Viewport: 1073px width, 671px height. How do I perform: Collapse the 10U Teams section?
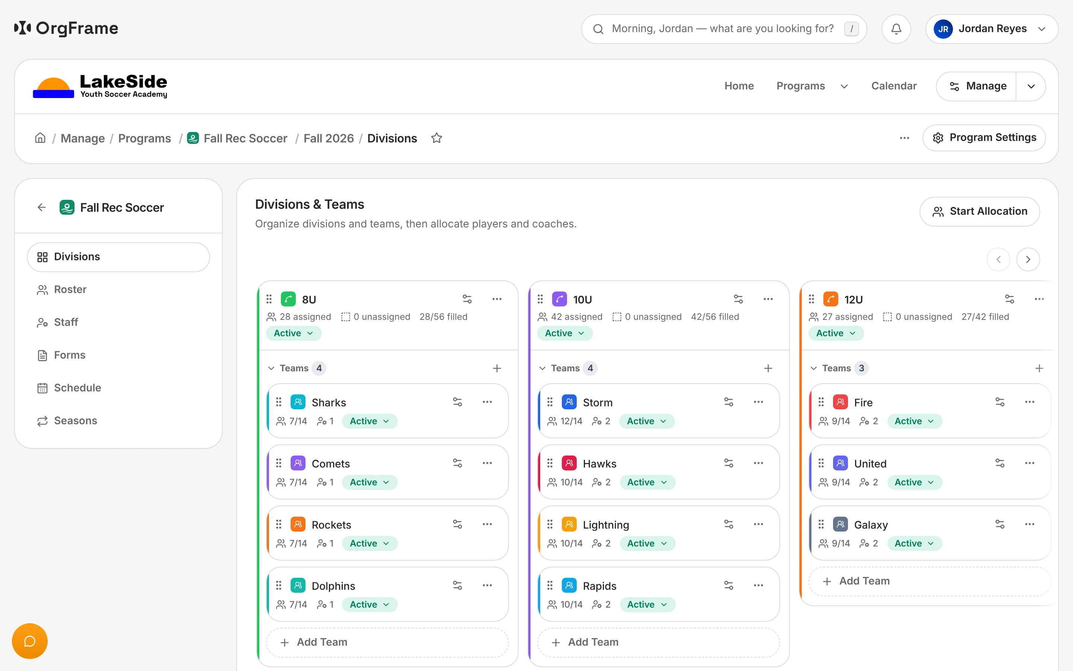coord(542,368)
